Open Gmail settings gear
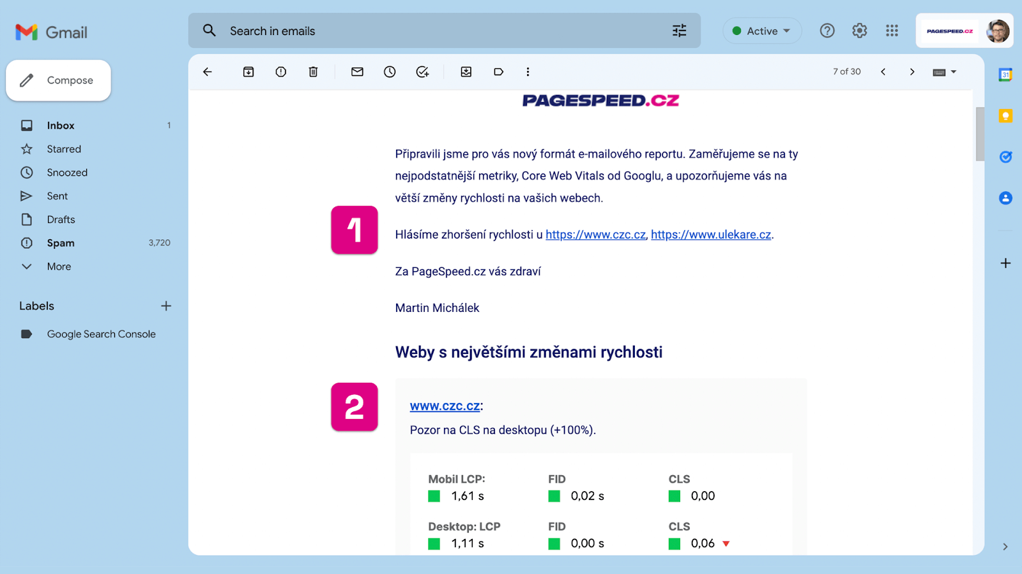 [860, 31]
